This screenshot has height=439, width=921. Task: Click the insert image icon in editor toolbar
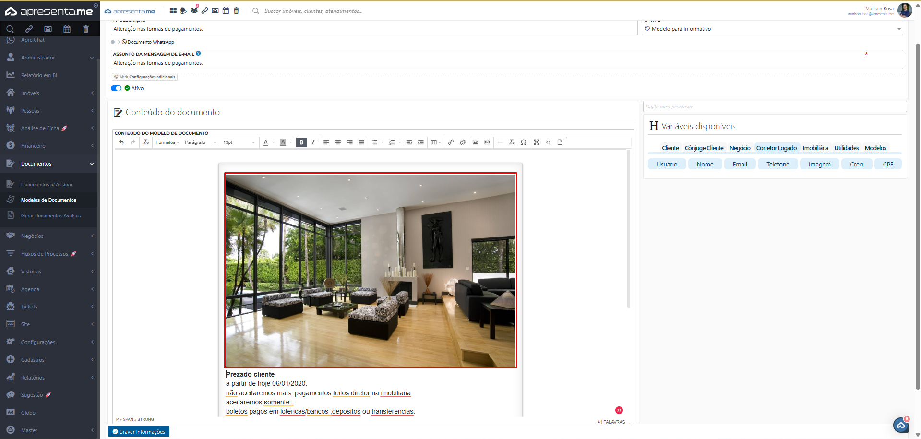pyautogui.click(x=475, y=142)
